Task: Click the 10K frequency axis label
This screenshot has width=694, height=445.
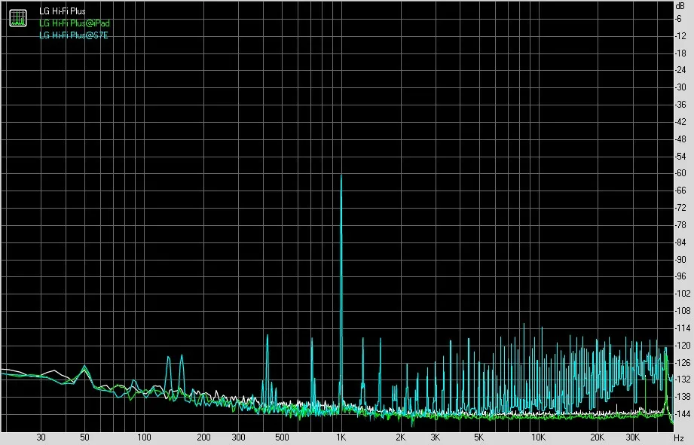Action: pos(538,437)
